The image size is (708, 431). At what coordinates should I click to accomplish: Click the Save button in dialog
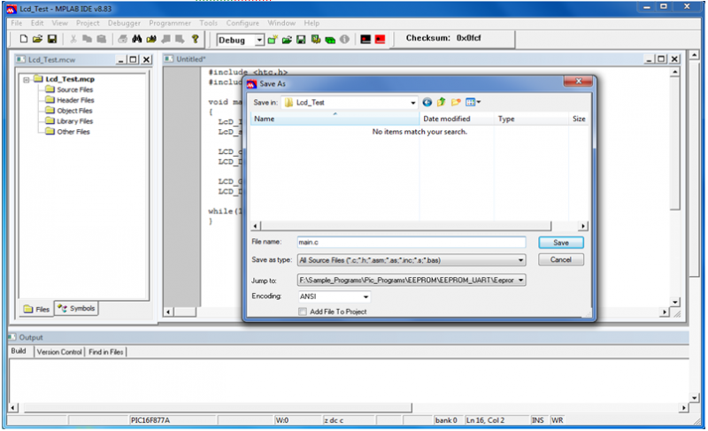pyautogui.click(x=561, y=242)
